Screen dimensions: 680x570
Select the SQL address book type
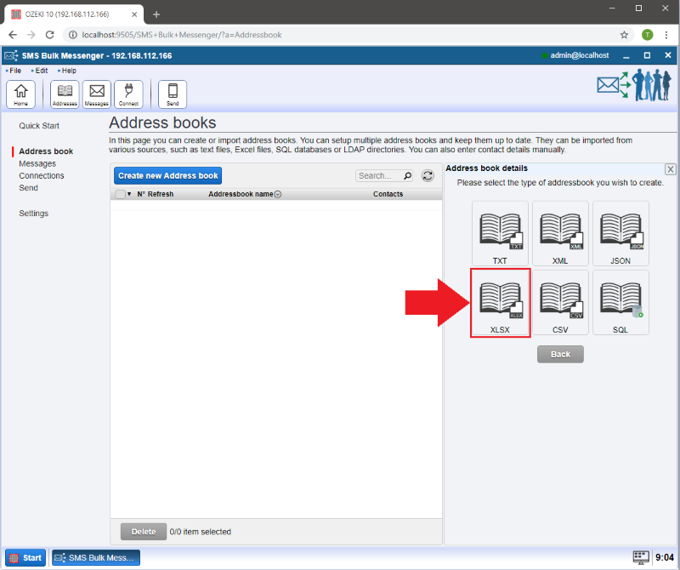pyautogui.click(x=620, y=302)
